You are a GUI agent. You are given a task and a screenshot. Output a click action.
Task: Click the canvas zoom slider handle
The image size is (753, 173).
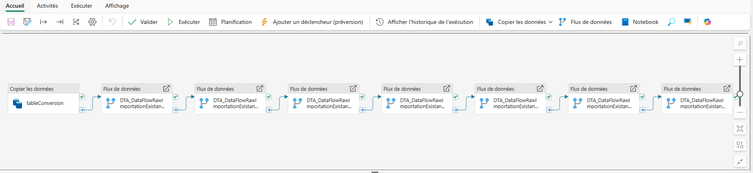coord(740,94)
